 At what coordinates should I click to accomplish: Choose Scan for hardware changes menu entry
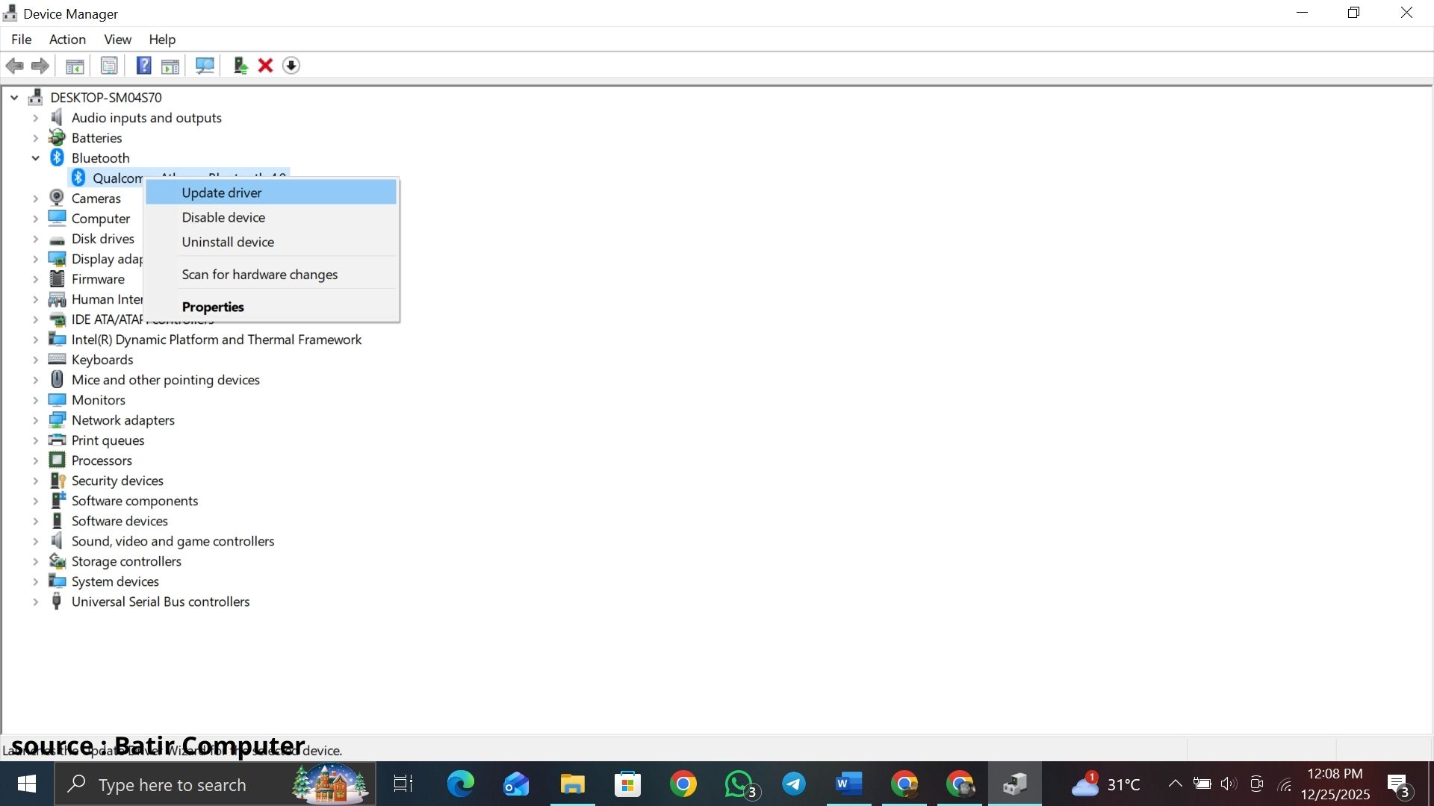point(271,275)
